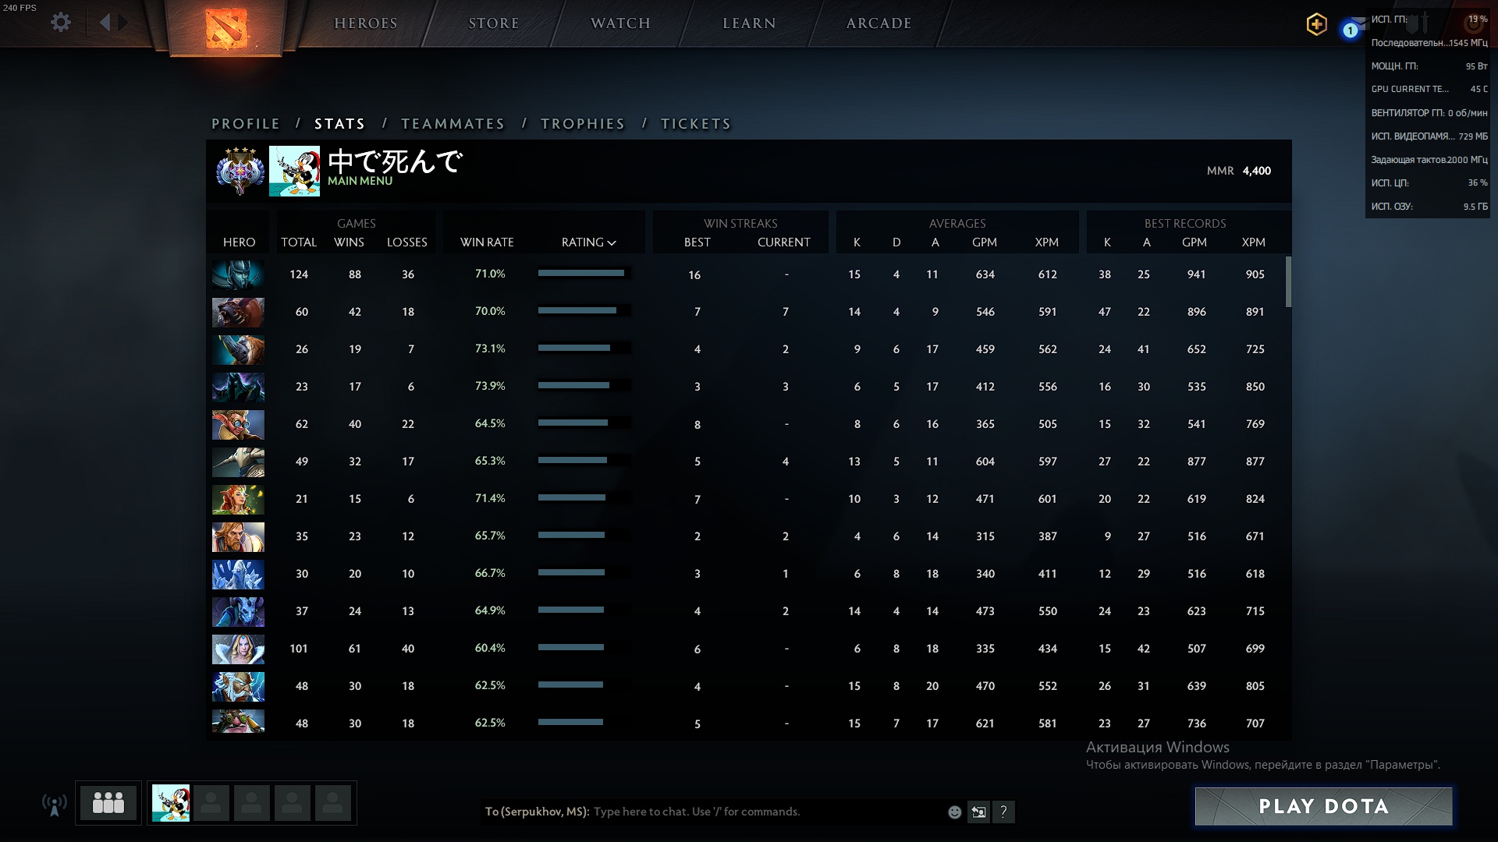Go forward with the right arrow
This screenshot has width=1498, height=842.
pos(123,22)
